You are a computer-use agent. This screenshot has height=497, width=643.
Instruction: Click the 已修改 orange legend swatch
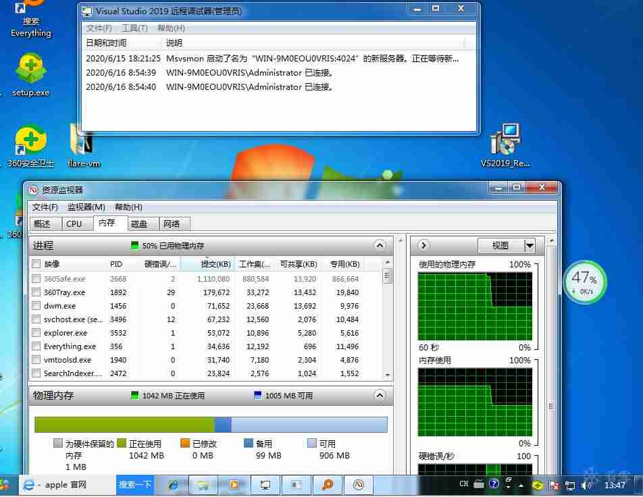[x=185, y=443]
